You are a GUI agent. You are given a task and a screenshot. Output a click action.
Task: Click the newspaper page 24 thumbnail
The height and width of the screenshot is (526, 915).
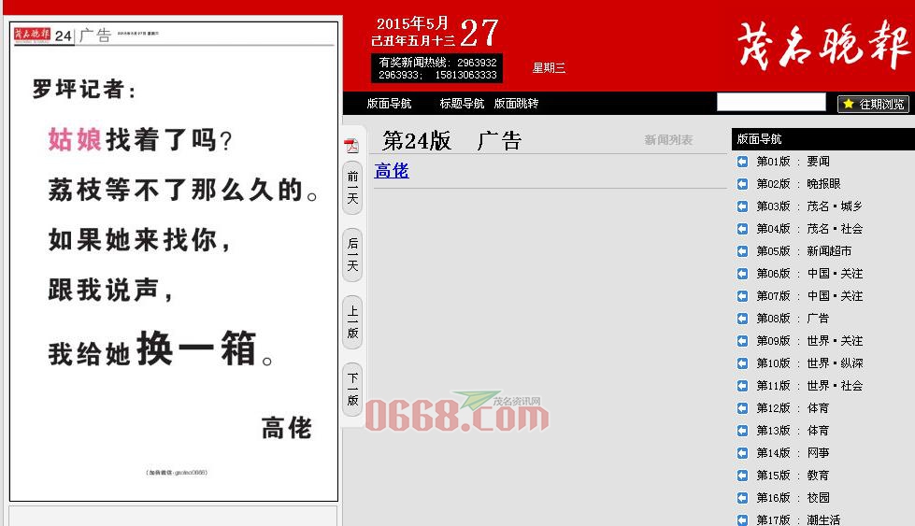(174, 262)
